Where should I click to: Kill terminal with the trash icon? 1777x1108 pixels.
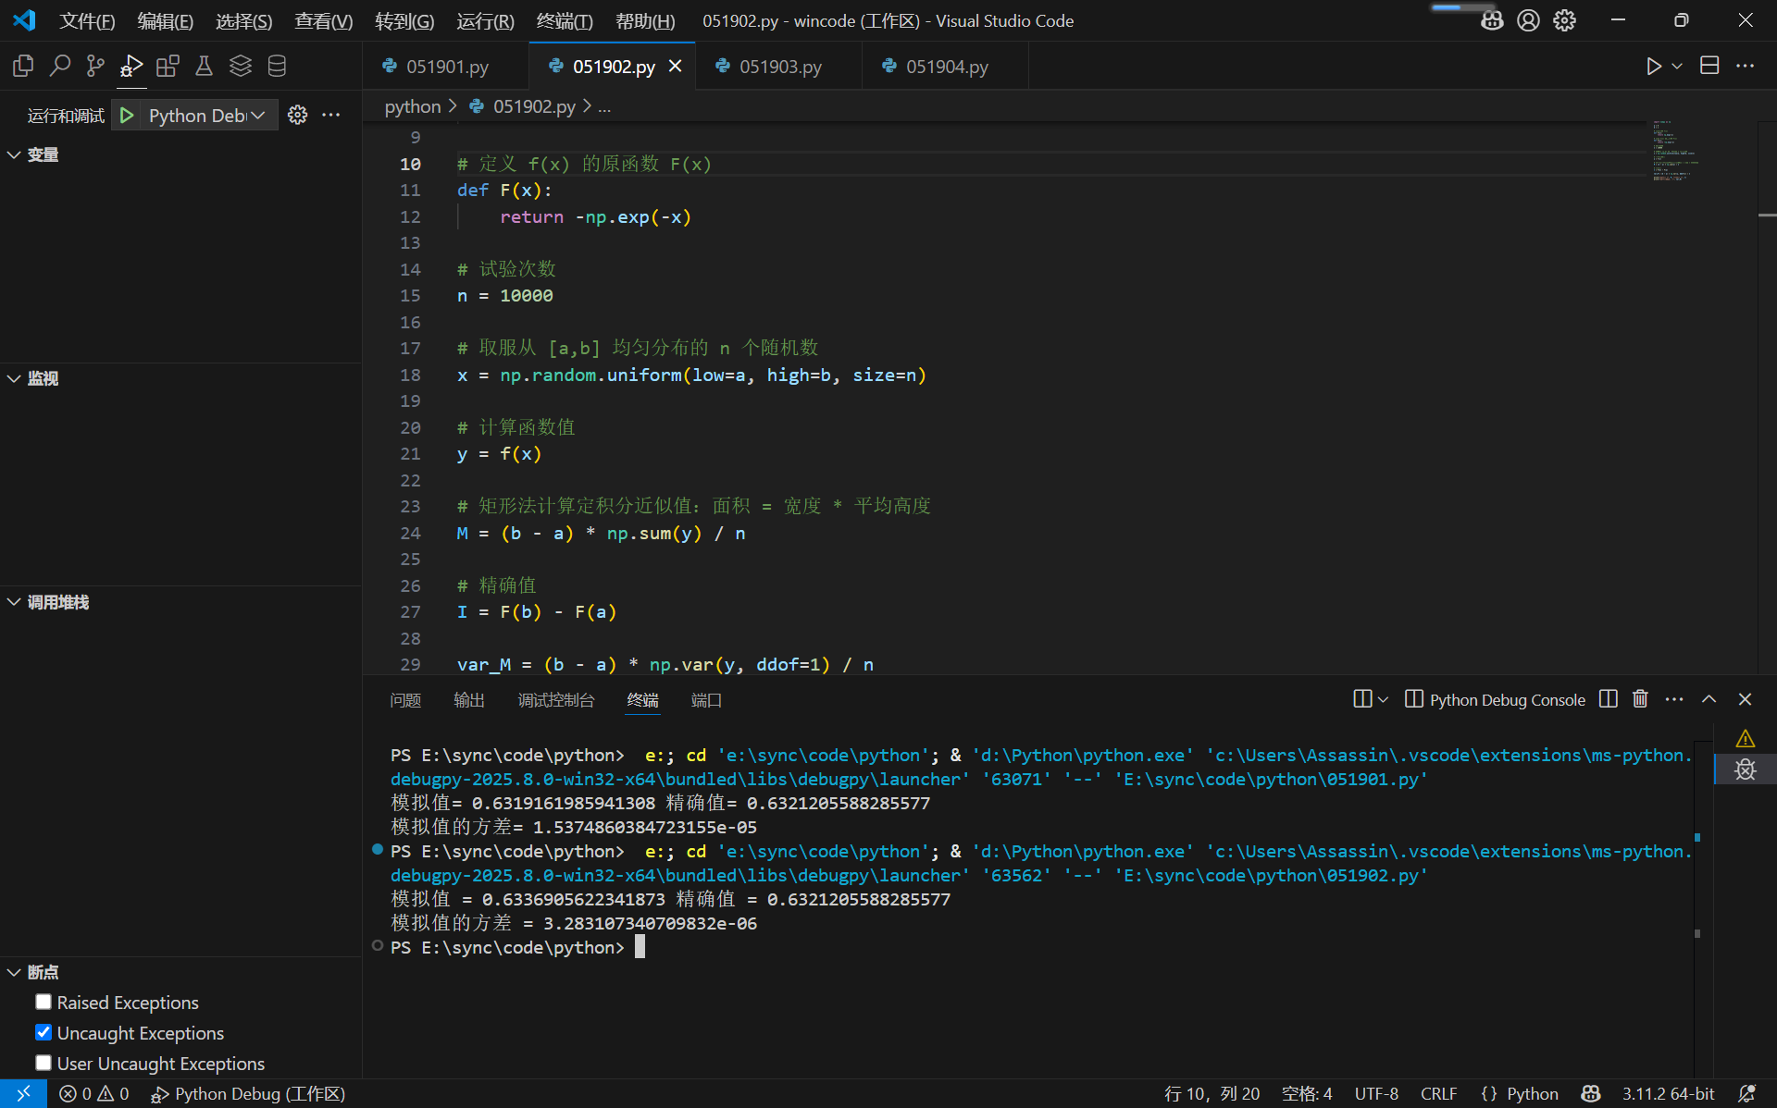coord(1640,699)
